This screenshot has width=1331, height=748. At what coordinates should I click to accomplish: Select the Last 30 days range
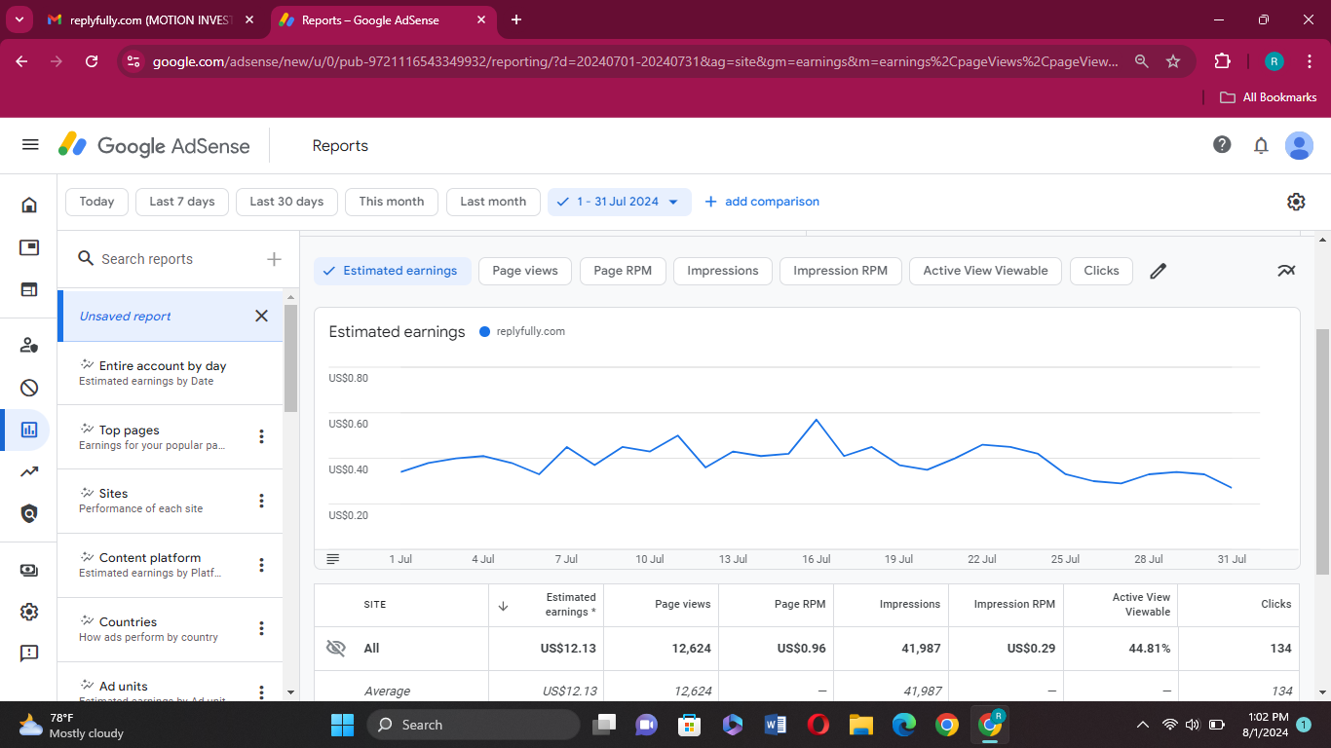tap(286, 202)
